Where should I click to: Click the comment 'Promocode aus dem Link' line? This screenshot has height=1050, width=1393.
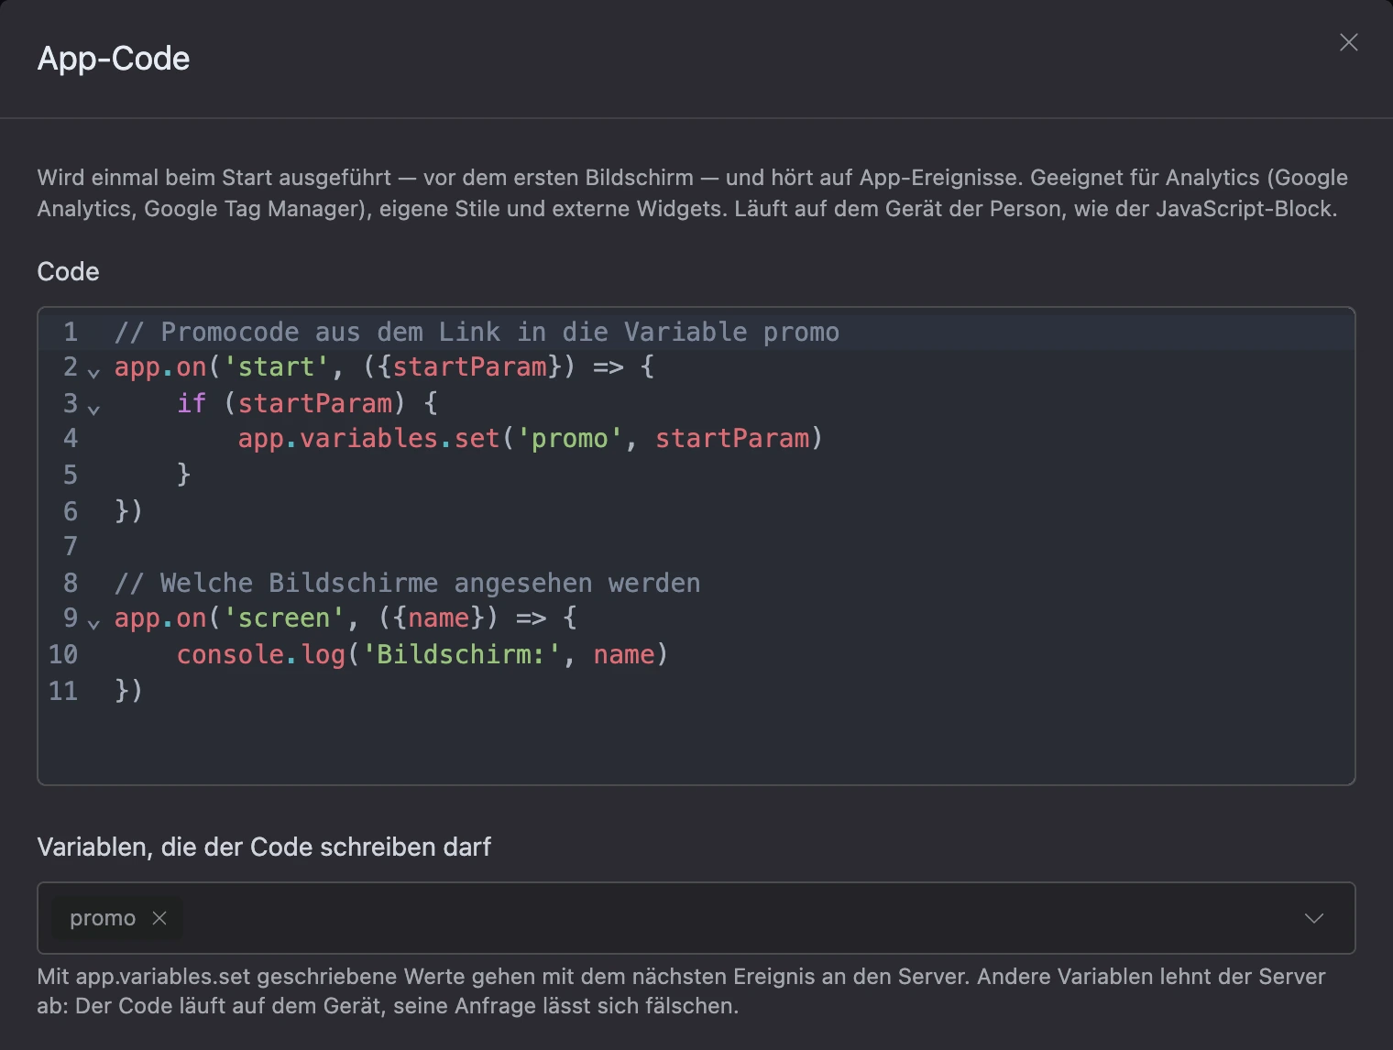tap(477, 332)
